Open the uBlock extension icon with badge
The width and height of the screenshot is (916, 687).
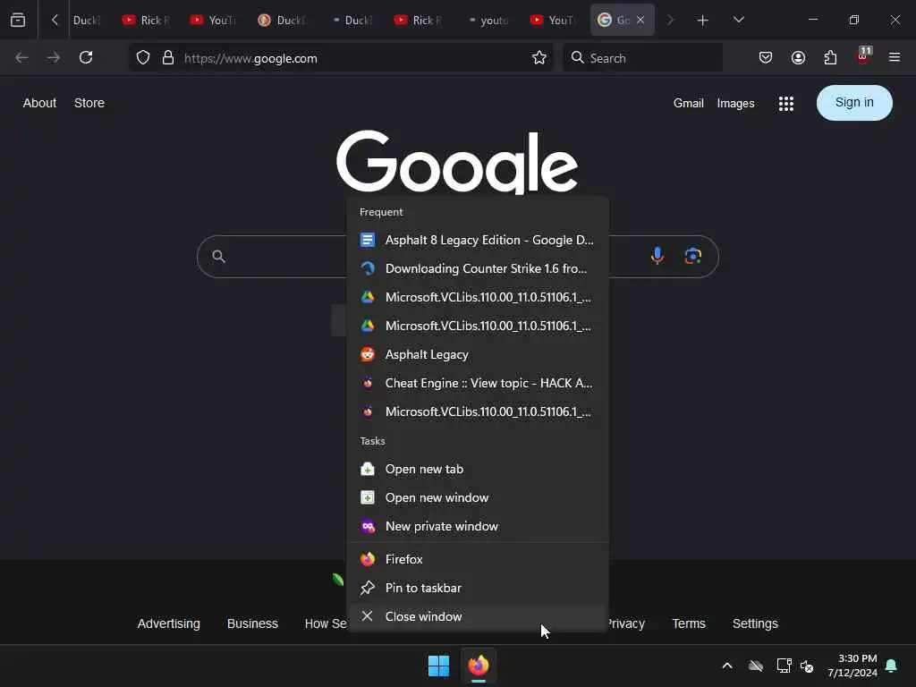click(863, 56)
